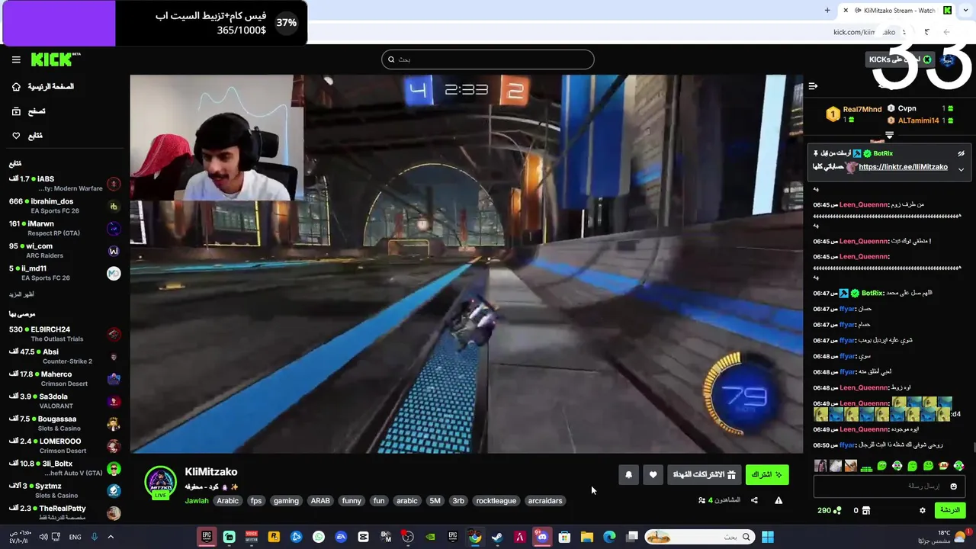Open the home page sidebar icon
The width and height of the screenshot is (976, 549).
tap(16, 87)
